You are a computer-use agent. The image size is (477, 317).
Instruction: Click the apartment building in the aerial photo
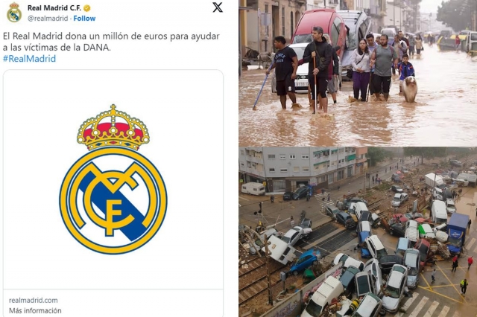300,168
